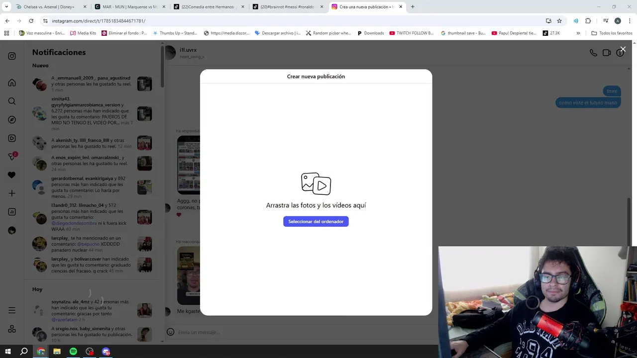The width and height of the screenshot is (637, 358).
Task: Open notification from enos_expim_lml
Action: [92, 163]
